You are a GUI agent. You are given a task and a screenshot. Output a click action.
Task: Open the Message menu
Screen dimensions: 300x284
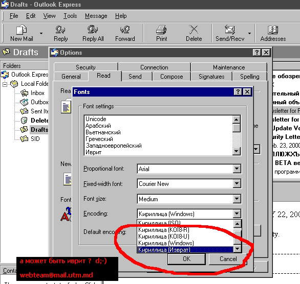[96, 16]
